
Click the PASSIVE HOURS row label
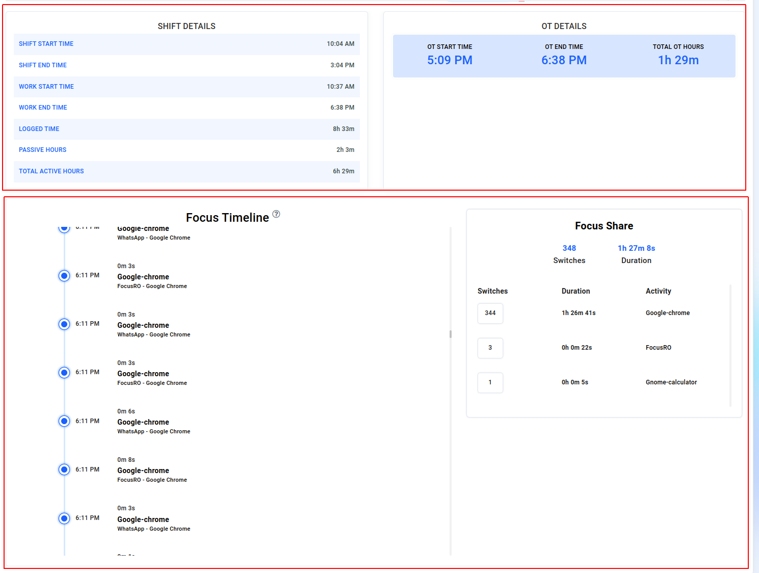(42, 150)
